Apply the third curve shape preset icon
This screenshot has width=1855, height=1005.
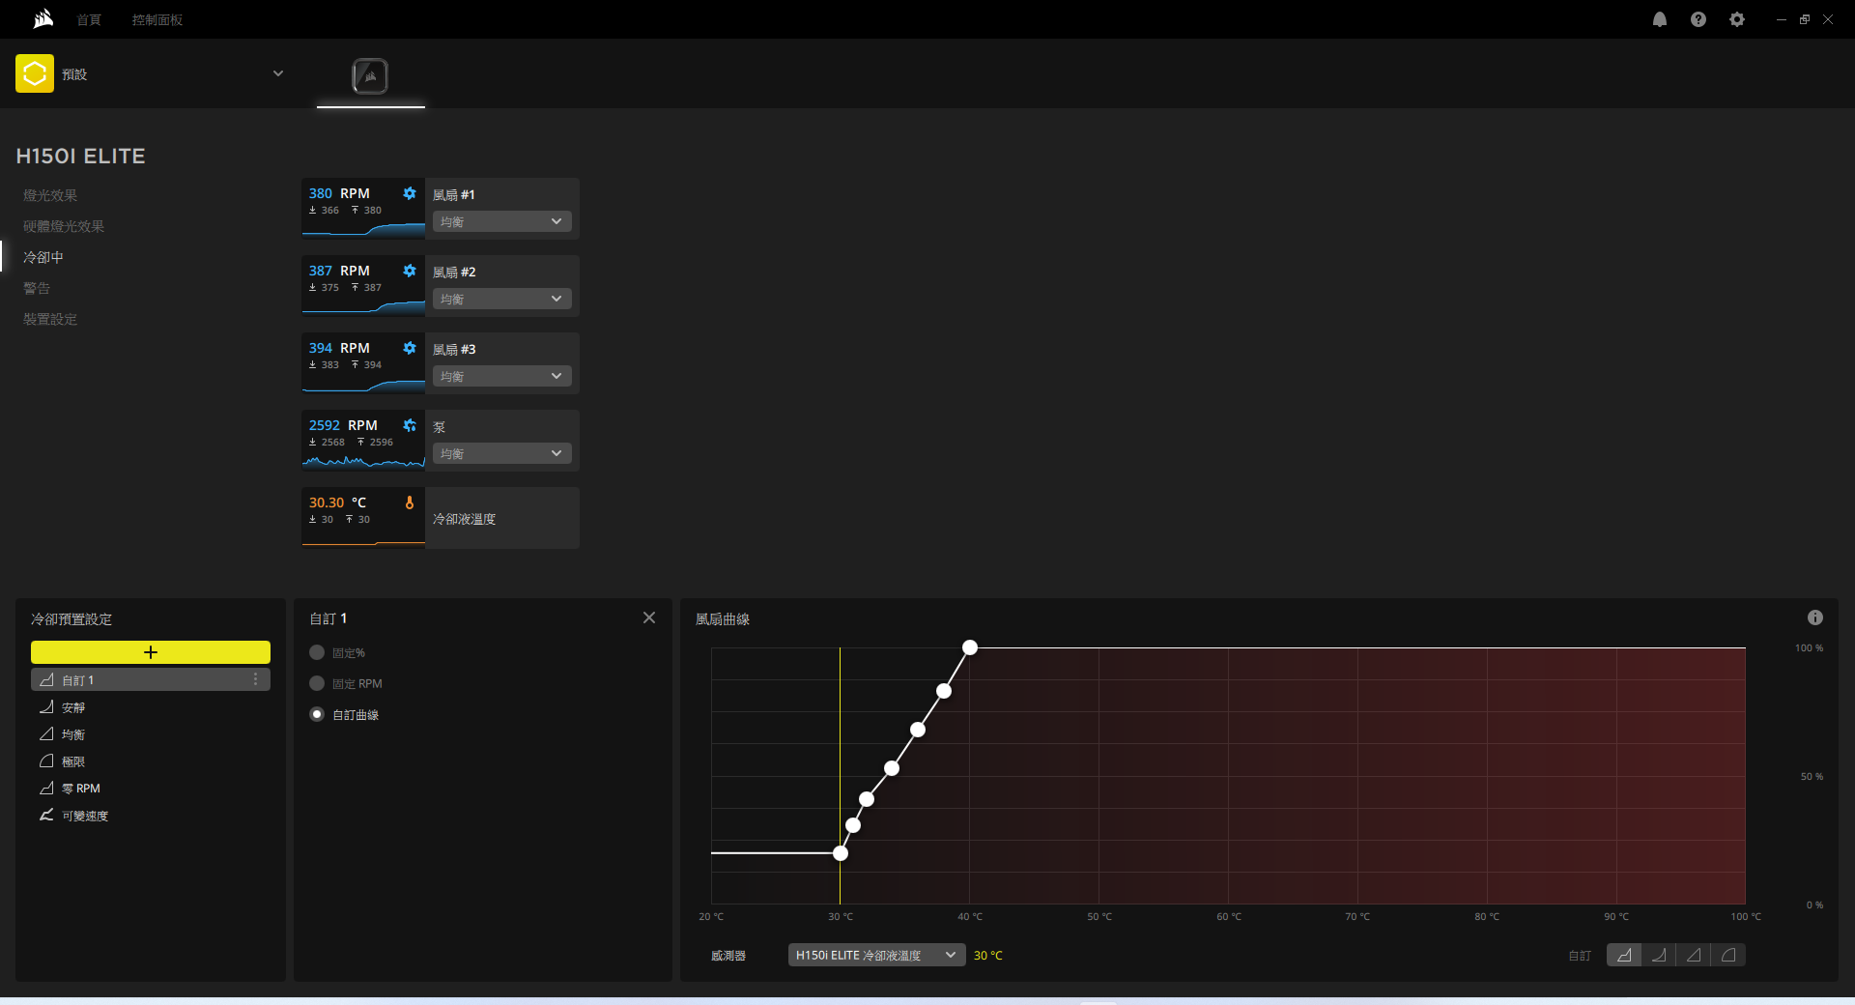point(1694,955)
